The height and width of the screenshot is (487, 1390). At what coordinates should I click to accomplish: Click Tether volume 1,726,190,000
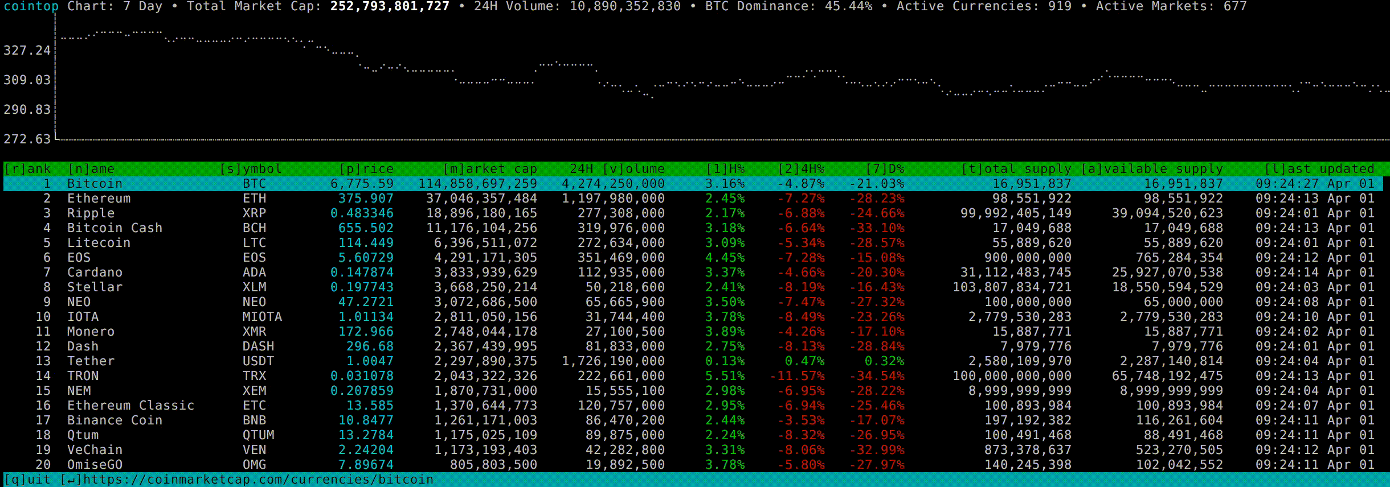coord(614,361)
